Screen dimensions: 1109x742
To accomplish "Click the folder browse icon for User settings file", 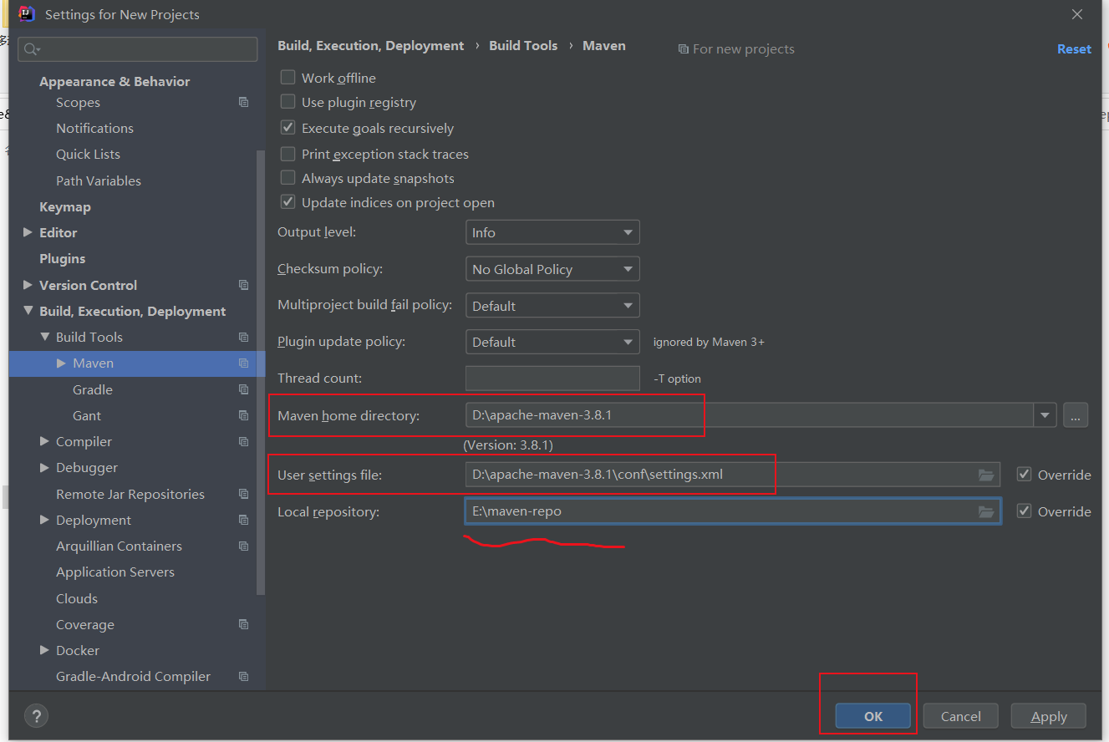I will [x=986, y=475].
